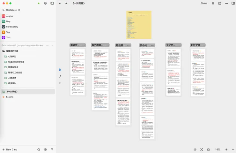
Task: Click the fit-to-screen focus icon
Action: tap(202, 149)
